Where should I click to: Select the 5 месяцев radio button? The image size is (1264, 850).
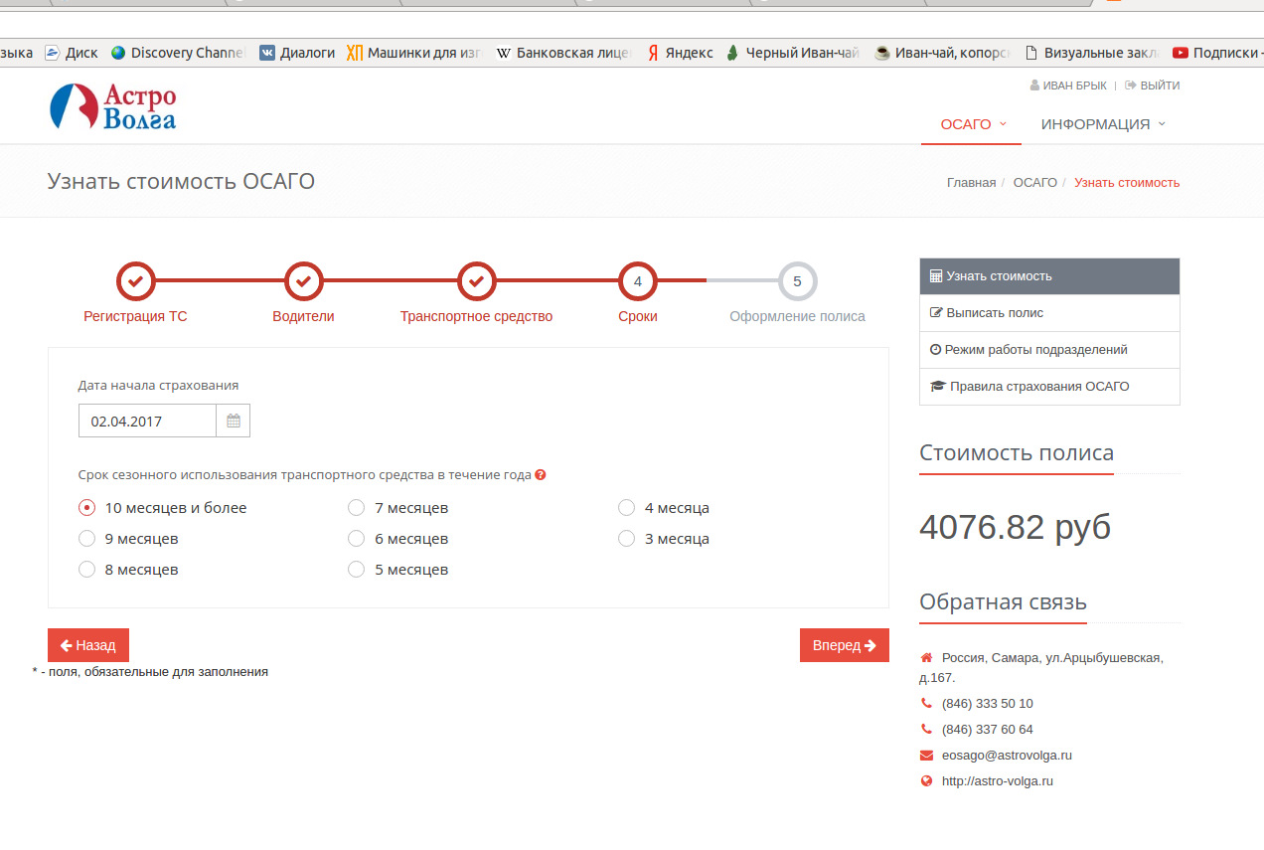[x=357, y=570]
